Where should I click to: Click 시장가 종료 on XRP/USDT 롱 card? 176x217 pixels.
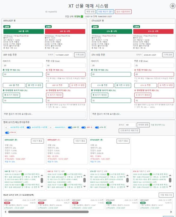(x=37, y=141)
